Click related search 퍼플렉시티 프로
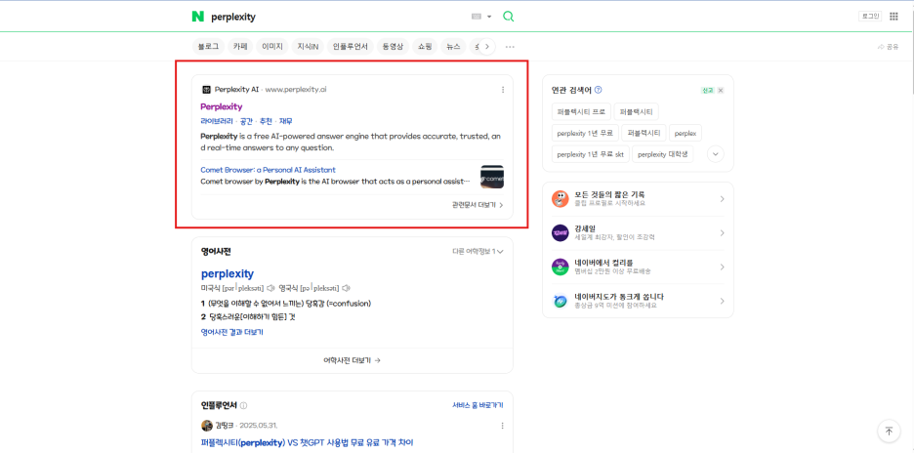Viewport: 914px width, 453px height. [x=581, y=111]
